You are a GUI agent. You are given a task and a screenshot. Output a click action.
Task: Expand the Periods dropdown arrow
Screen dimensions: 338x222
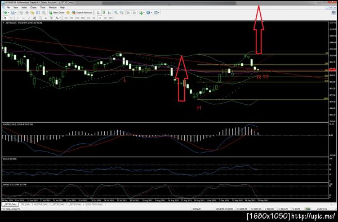click(x=152, y=12)
